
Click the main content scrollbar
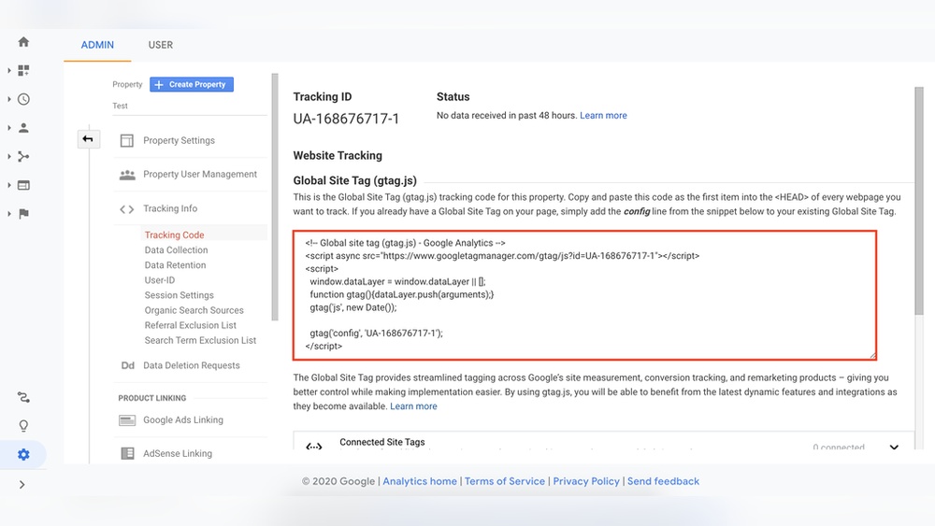coord(919,201)
